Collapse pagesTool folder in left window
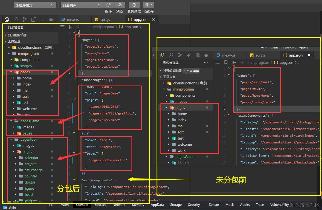Image resolution: width=322 pixels, height=210 pixels. (x=11, y=139)
